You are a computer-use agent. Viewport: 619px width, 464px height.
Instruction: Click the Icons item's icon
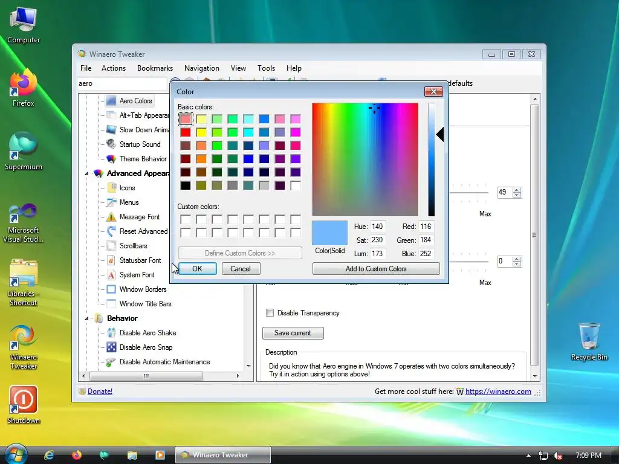[111, 188]
